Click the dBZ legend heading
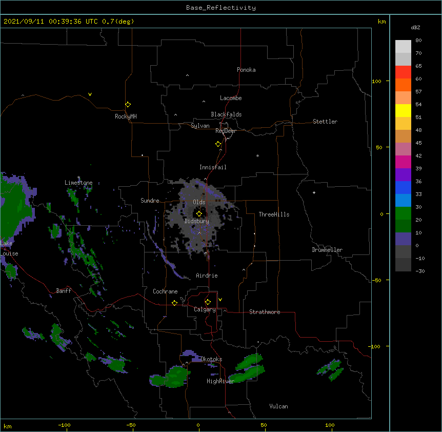Viewport: 442px width, 432px height. [x=415, y=27]
